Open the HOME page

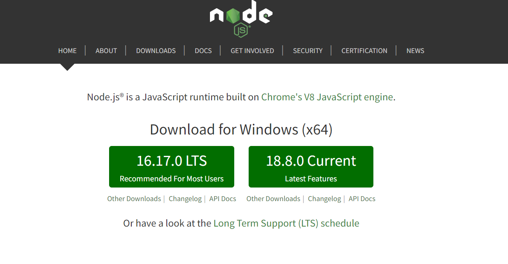click(67, 51)
